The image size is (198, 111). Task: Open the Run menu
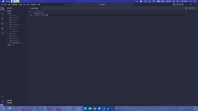[x=28, y=4]
